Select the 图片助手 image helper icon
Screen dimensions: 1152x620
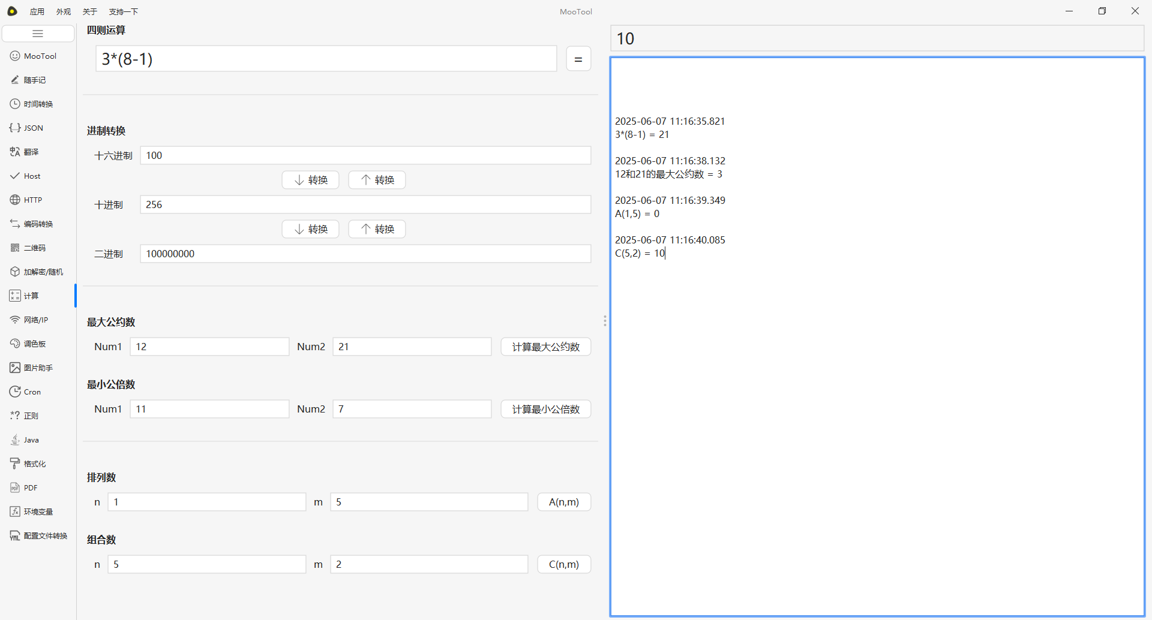click(x=15, y=368)
